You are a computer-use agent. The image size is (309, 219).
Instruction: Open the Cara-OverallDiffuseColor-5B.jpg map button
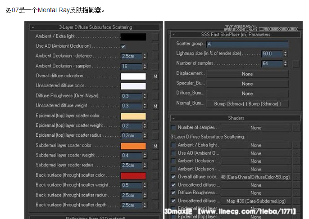tap(256, 177)
